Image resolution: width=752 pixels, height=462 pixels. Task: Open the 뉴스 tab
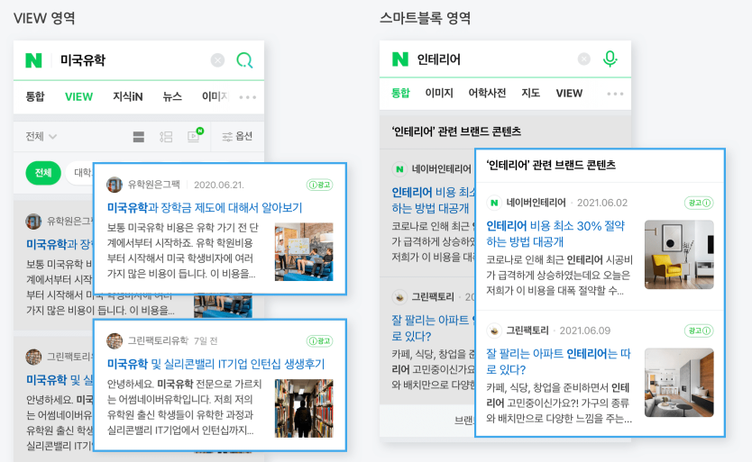[172, 96]
